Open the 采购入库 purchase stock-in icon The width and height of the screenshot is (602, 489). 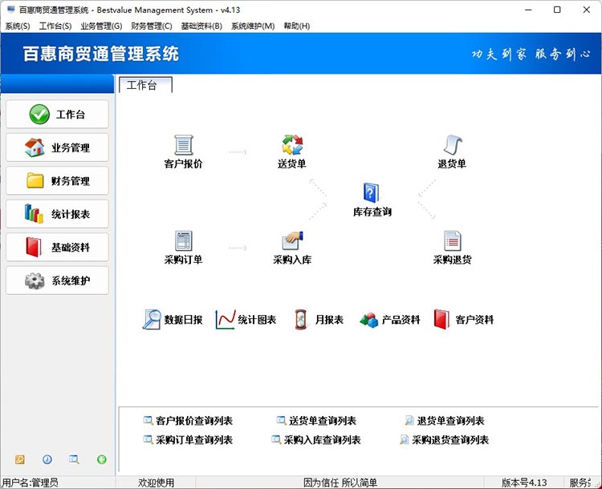(292, 240)
